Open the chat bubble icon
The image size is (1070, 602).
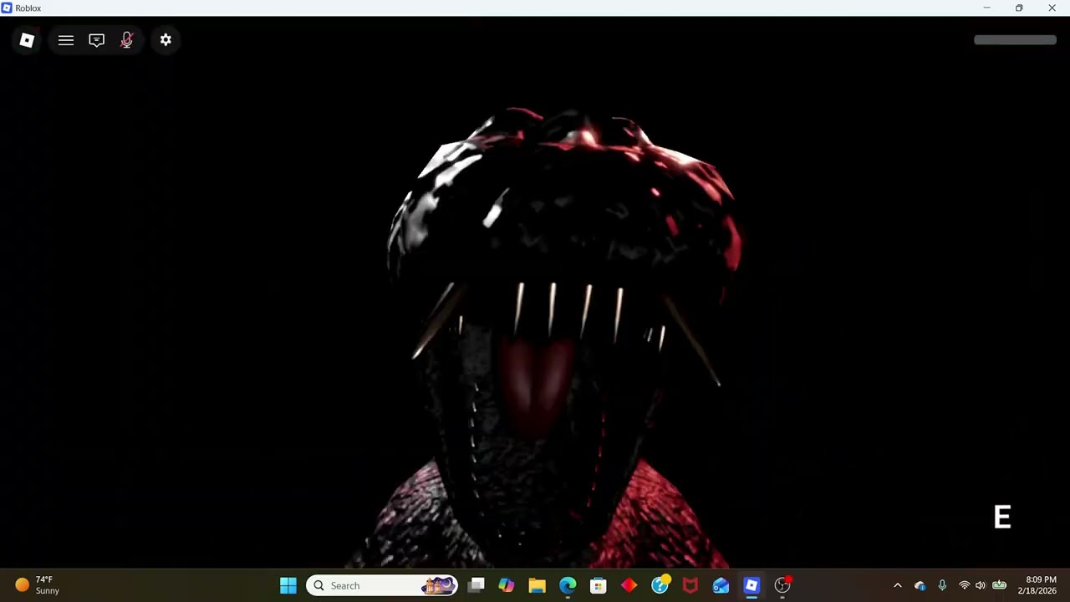coord(97,40)
